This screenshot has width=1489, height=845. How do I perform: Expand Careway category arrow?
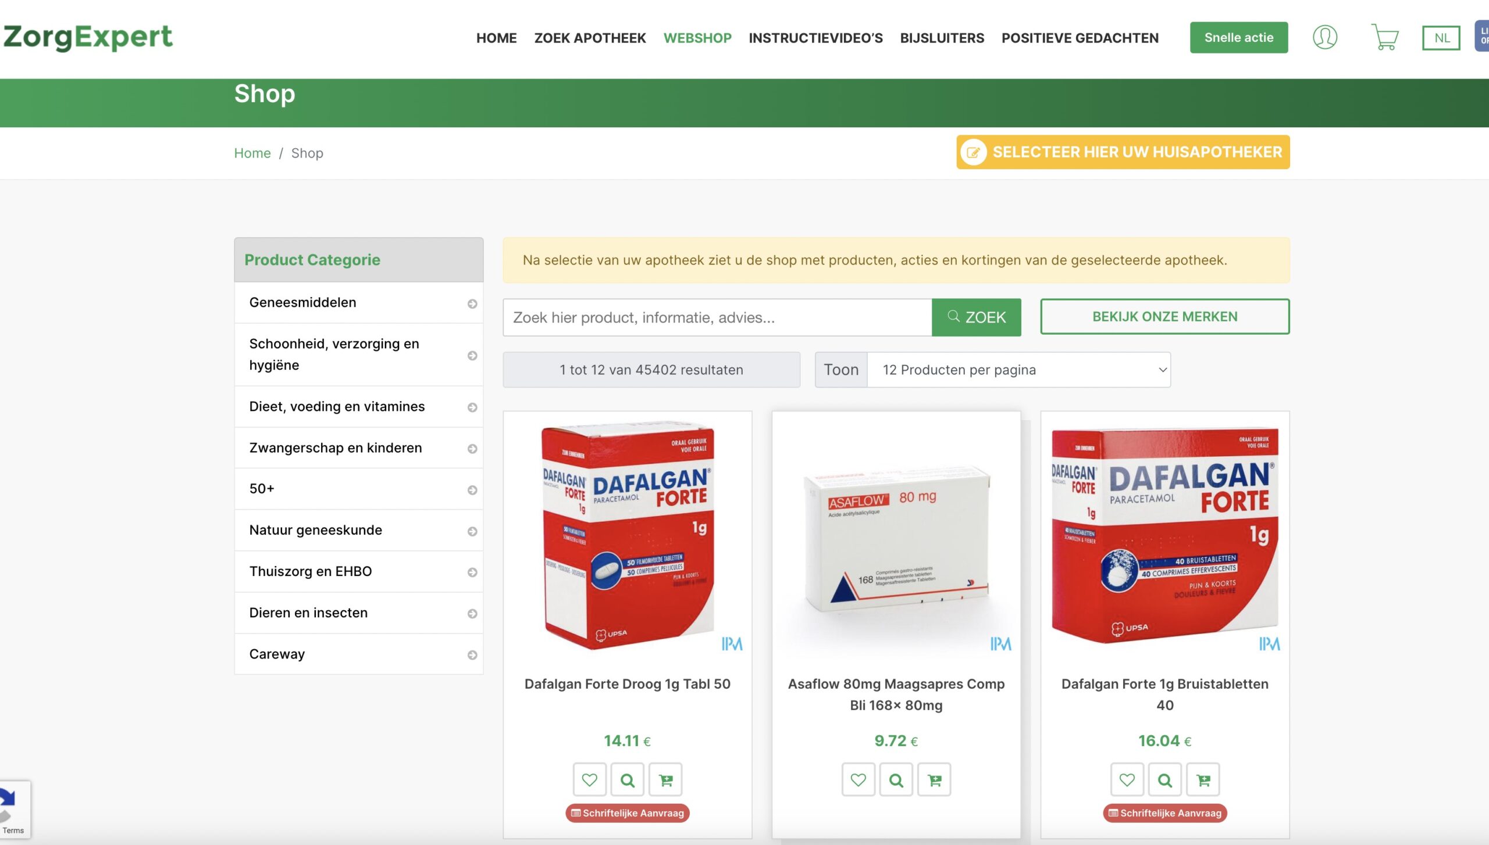click(472, 655)
